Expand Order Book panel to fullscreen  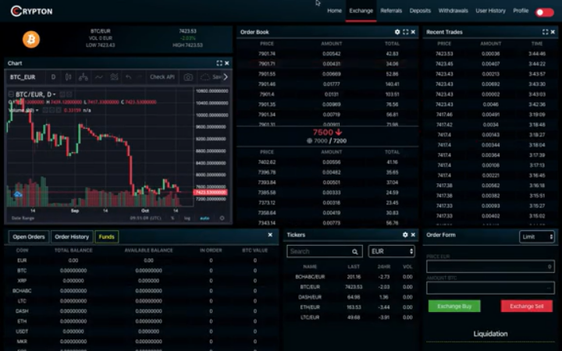pos(406,32)
